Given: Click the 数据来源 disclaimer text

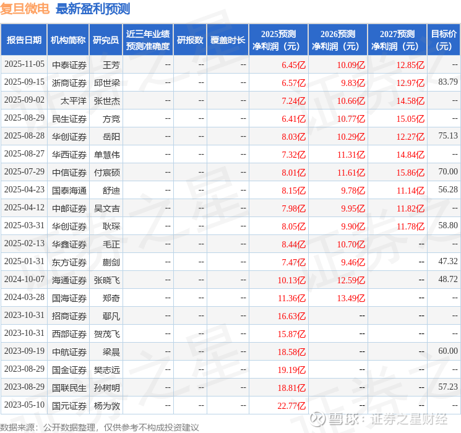Looking at the screenshot, I should click(x=100, y=427).
